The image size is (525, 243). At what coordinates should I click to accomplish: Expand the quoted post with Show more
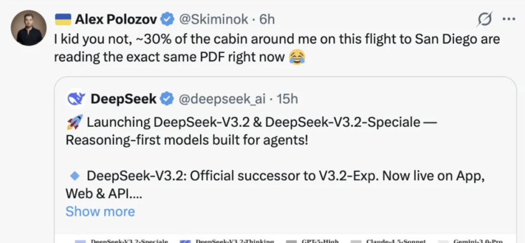pos(100,211)
